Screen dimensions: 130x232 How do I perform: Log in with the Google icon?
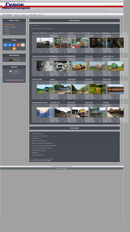23,45
